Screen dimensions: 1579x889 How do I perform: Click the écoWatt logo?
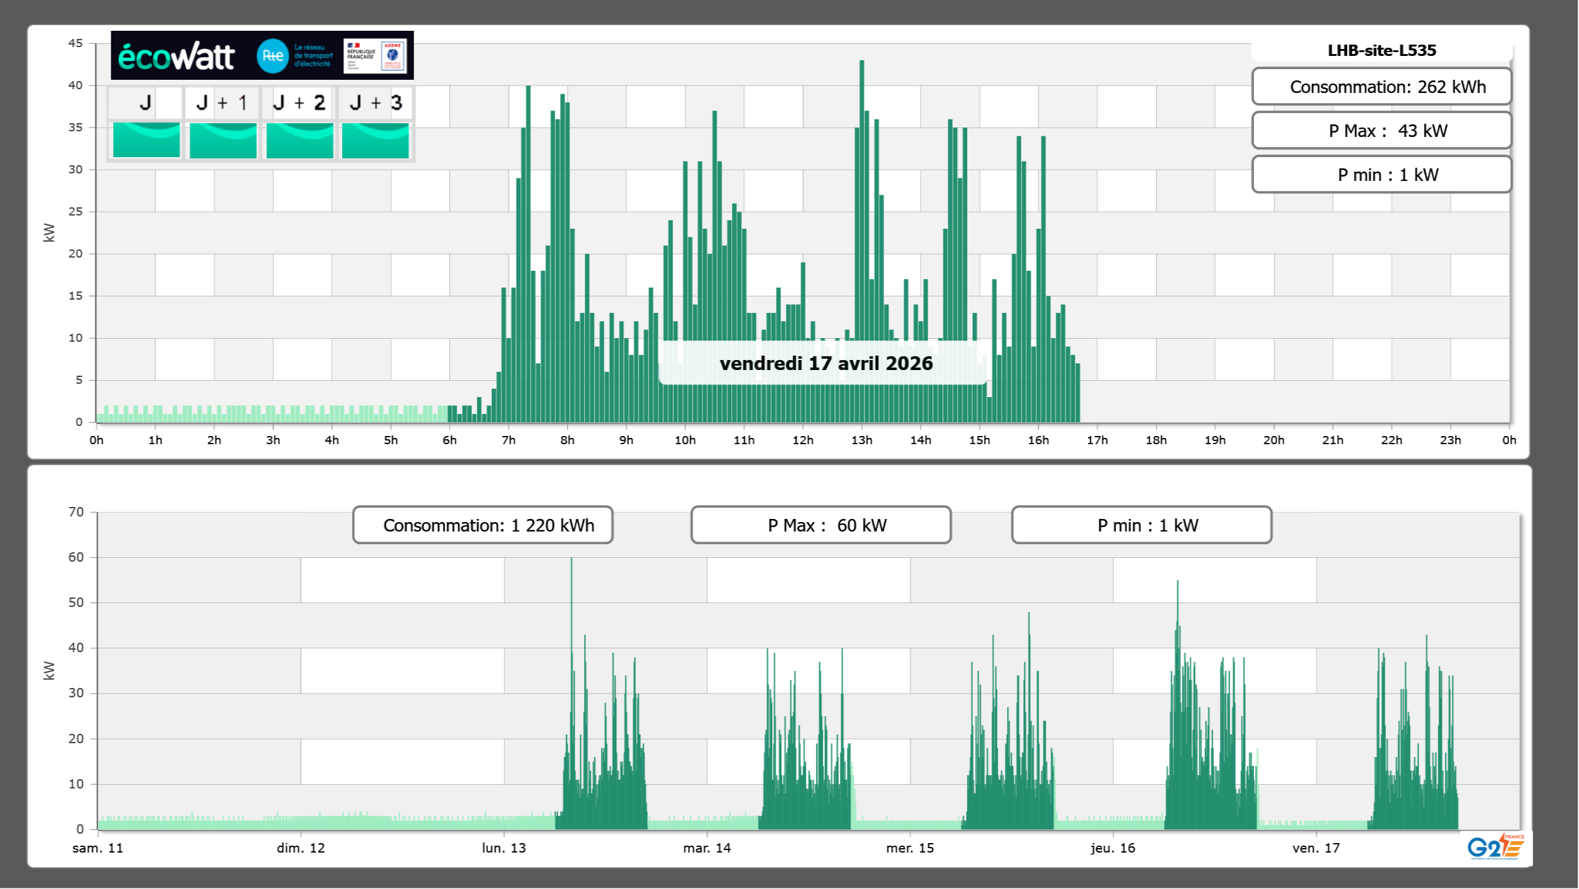point(176,57)
